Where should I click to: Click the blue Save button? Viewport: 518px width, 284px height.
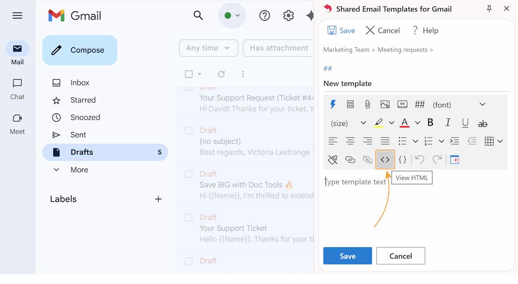[348, 256]
